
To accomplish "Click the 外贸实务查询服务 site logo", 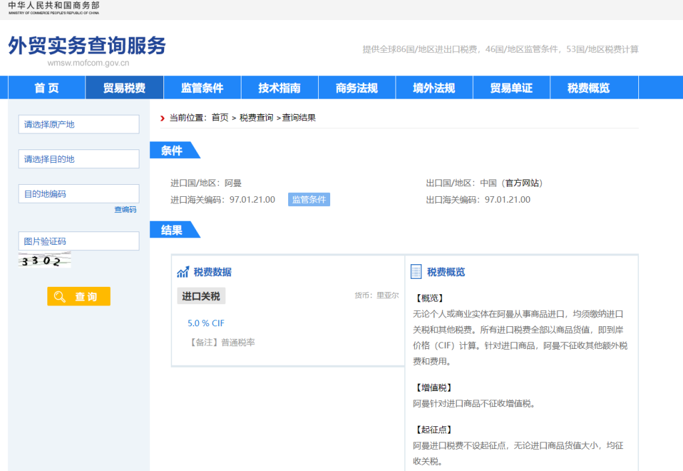I will pyautogui.click(x=87, y=45).
